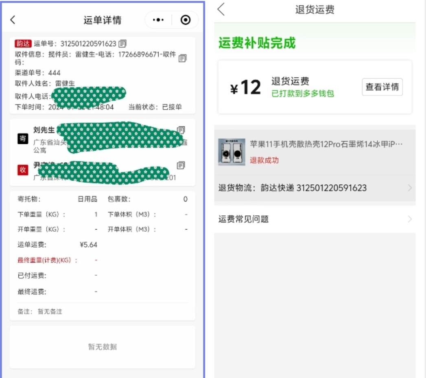Copy the sender 刘先生 address

pos(181,130)
